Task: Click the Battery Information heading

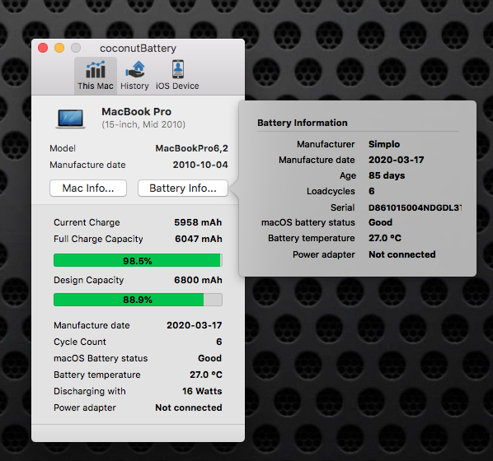Action: click(x=303, y=123)
